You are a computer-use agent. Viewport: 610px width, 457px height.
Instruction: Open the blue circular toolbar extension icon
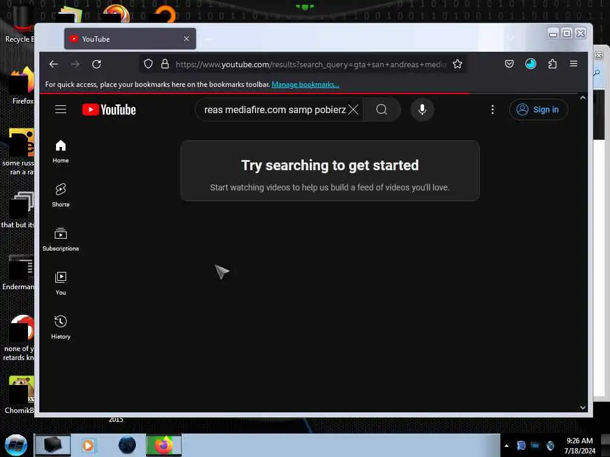[531, 64]
